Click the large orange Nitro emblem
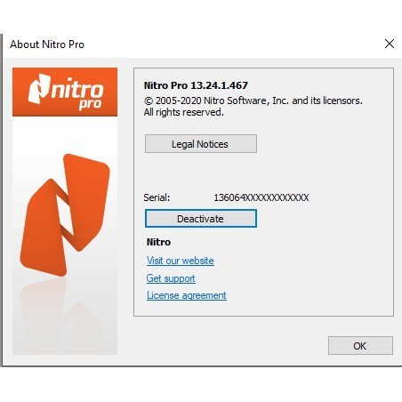Viewport: 402px width, 402px height. 65,215
